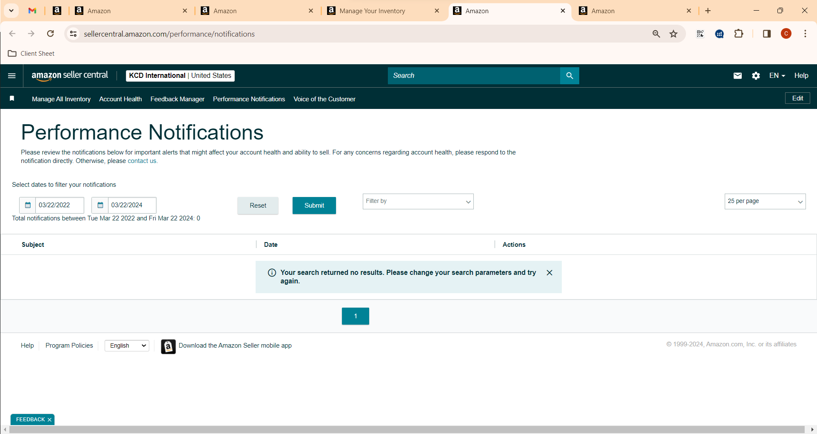This screenshot has width=817, height=434.
Task: Open the Gmail pinned tab
Action: (x=32, y=11)
